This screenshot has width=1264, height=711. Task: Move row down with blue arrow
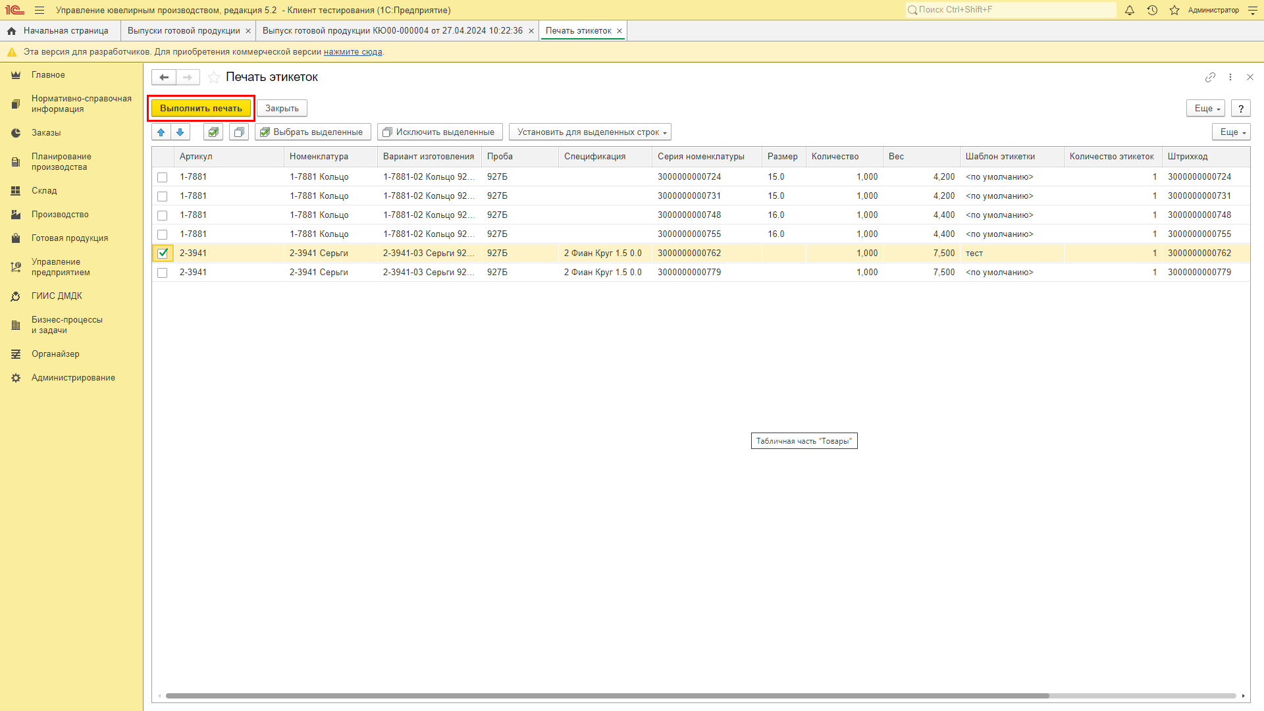(180, 132)
